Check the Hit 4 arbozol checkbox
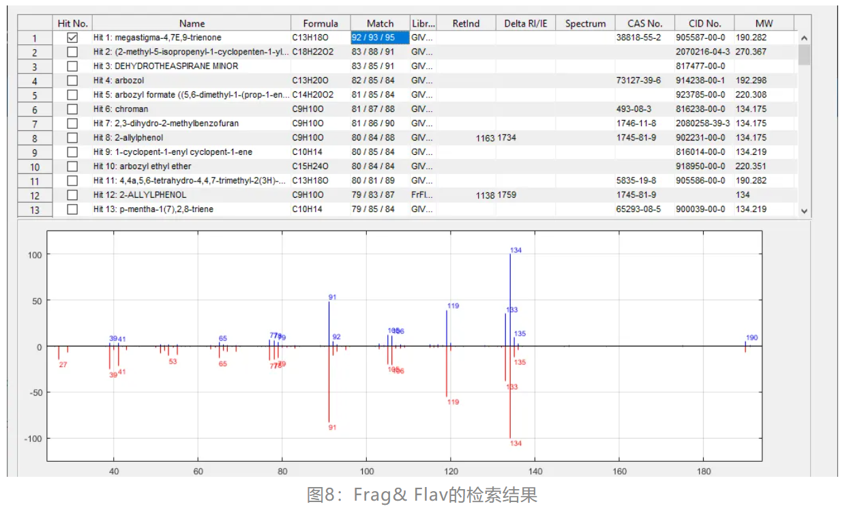 click(x=72, y=80)
